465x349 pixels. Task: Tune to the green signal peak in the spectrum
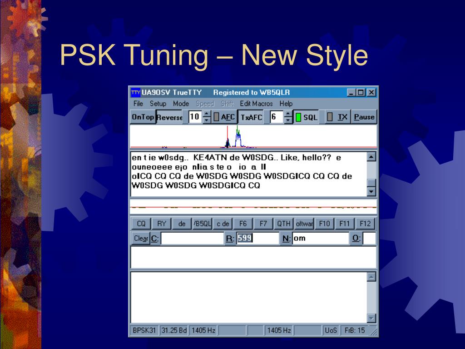click(237, 136)
